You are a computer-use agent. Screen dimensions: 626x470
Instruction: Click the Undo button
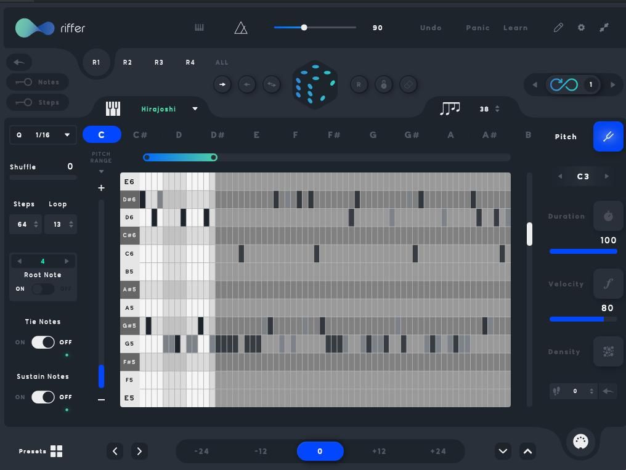pyautogui.click(x=431, y=28)
